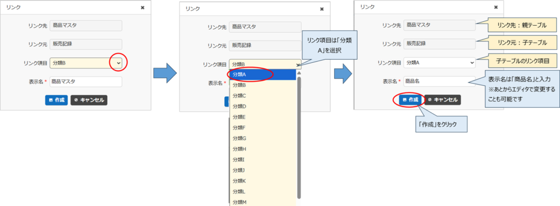Select 分類C from the dropdown list

click(x=263, y=96)
